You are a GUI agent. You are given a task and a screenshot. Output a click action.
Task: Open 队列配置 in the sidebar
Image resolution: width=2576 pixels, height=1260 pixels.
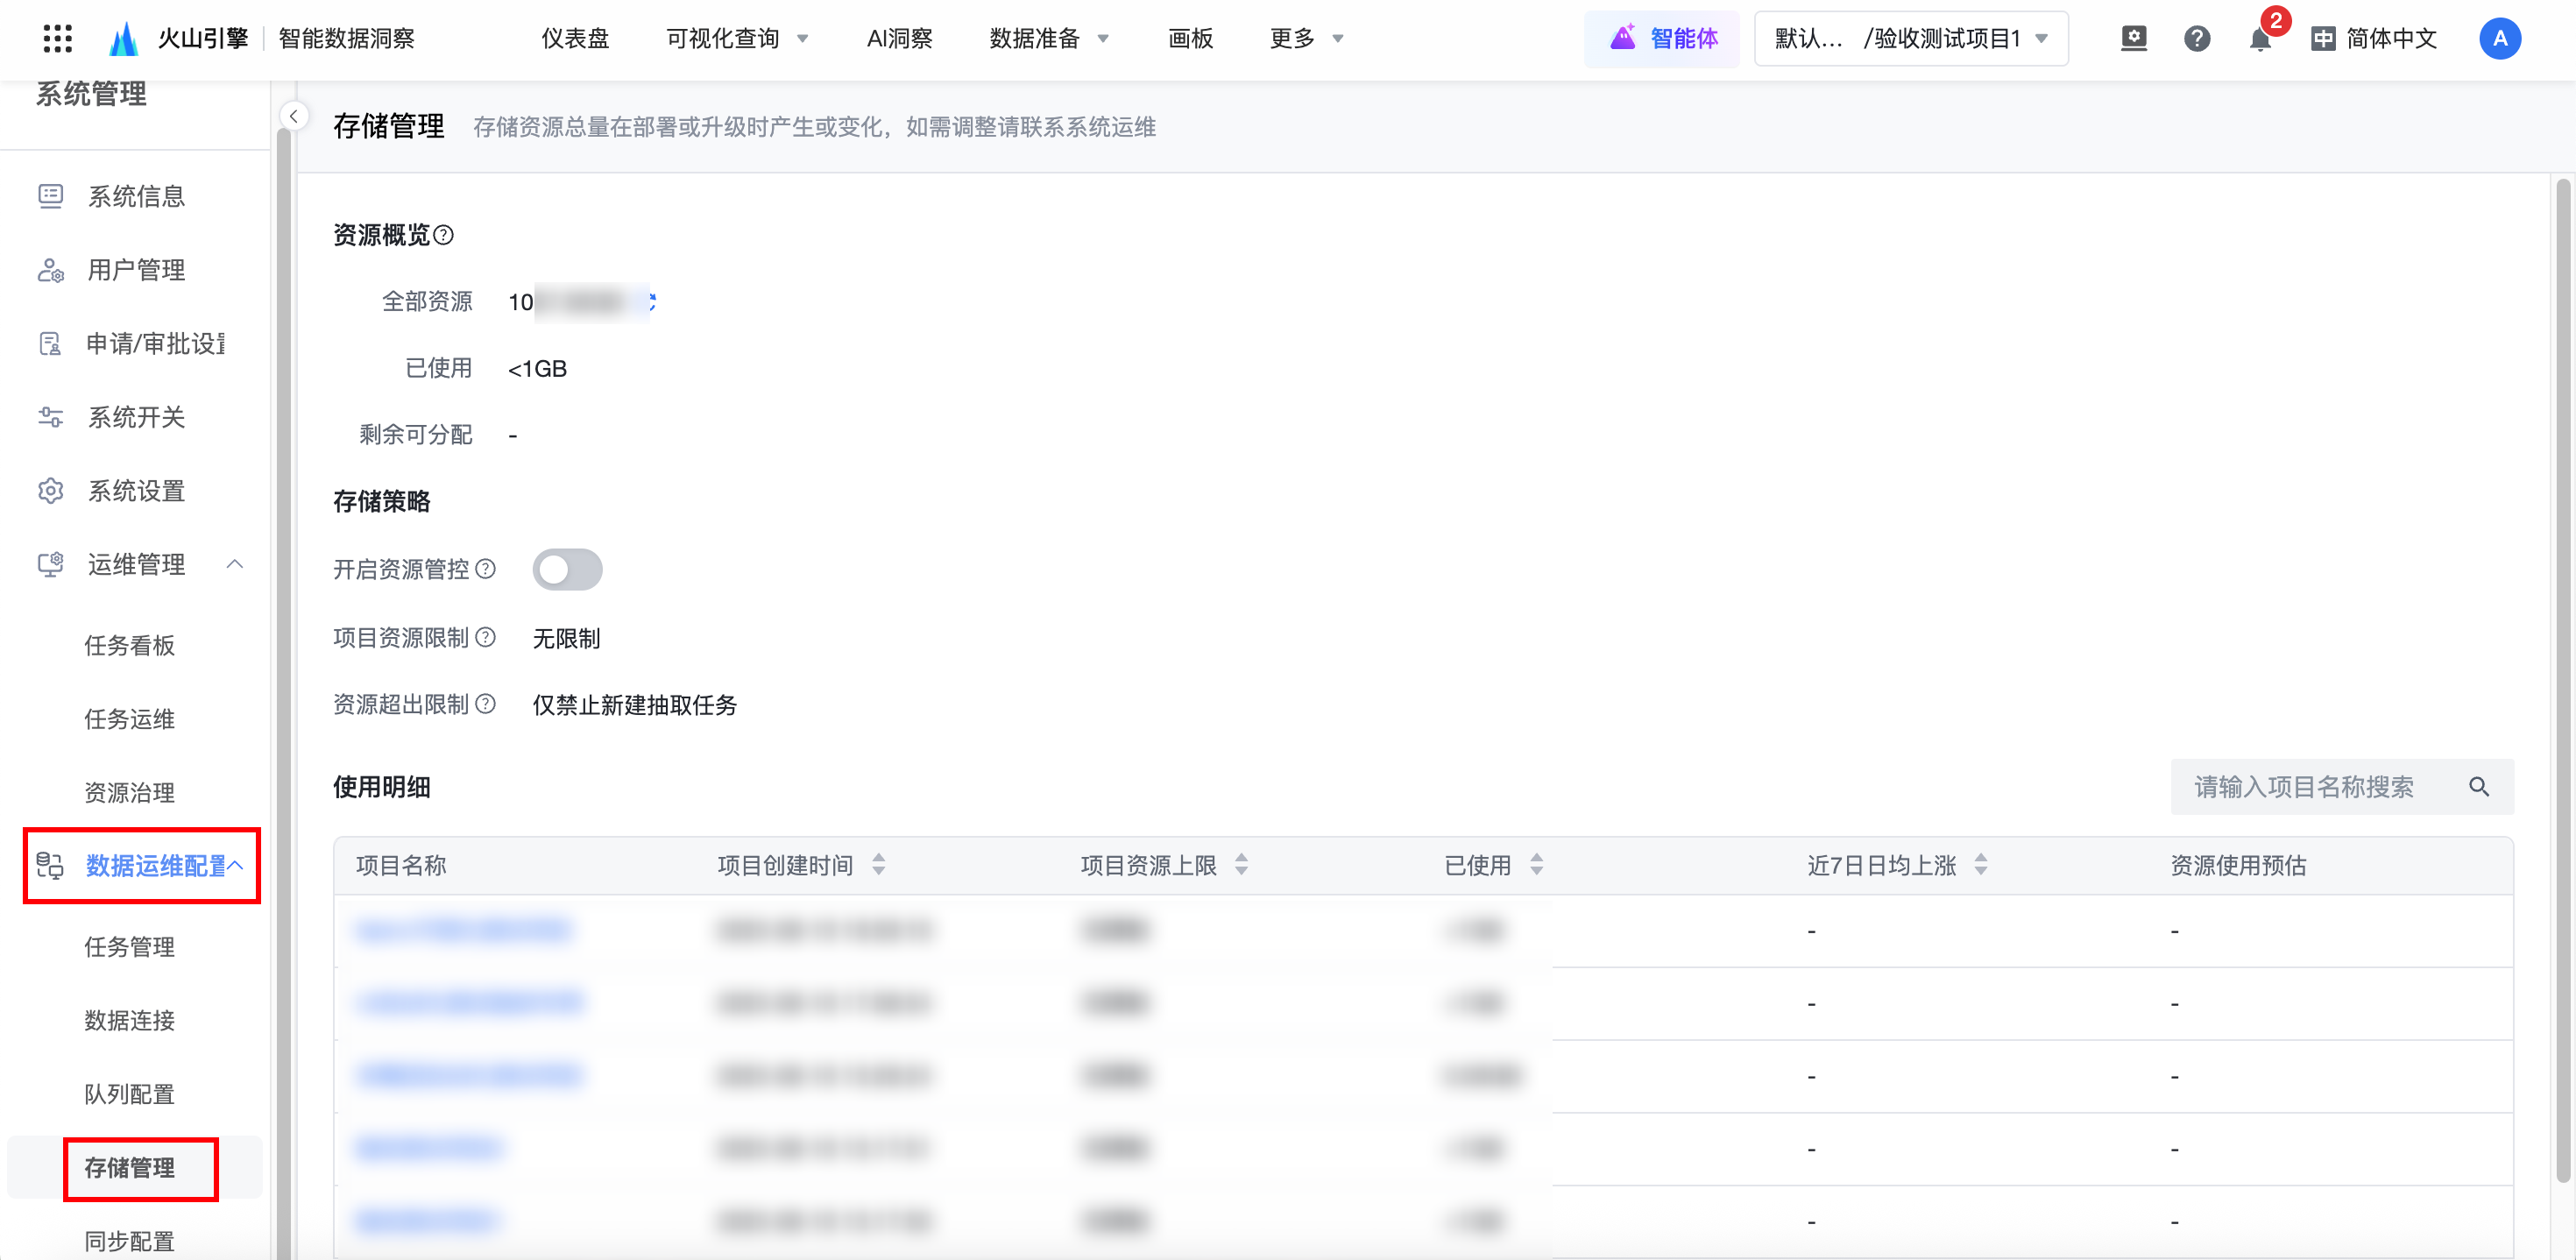pos(129,1094)
